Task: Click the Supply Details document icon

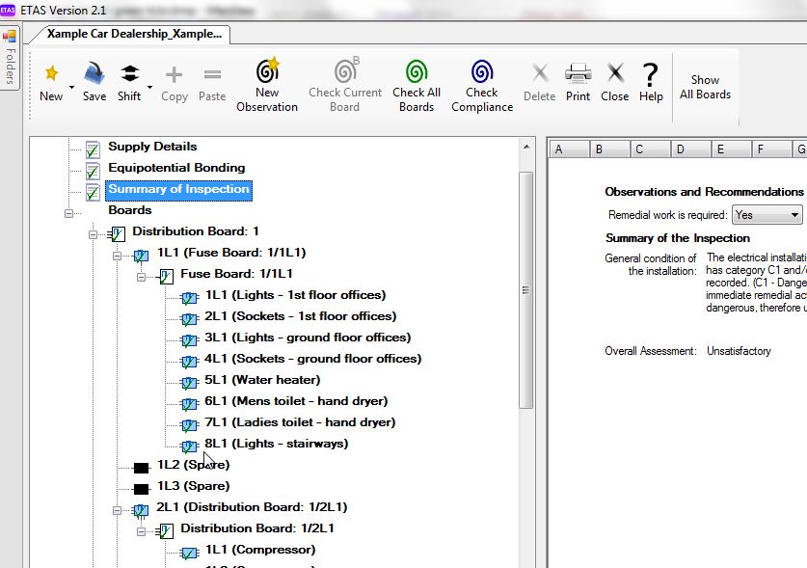Action: click(x=93, y=149)
